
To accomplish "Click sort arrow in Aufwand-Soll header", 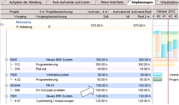I will pyautogui.click(x=106, y=12).
